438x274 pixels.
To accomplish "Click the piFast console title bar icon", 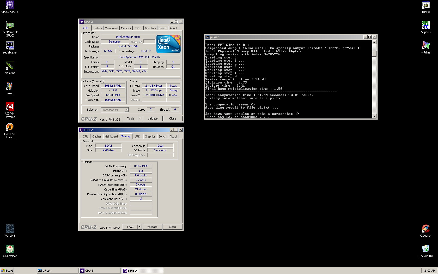I will click(207, 37).
